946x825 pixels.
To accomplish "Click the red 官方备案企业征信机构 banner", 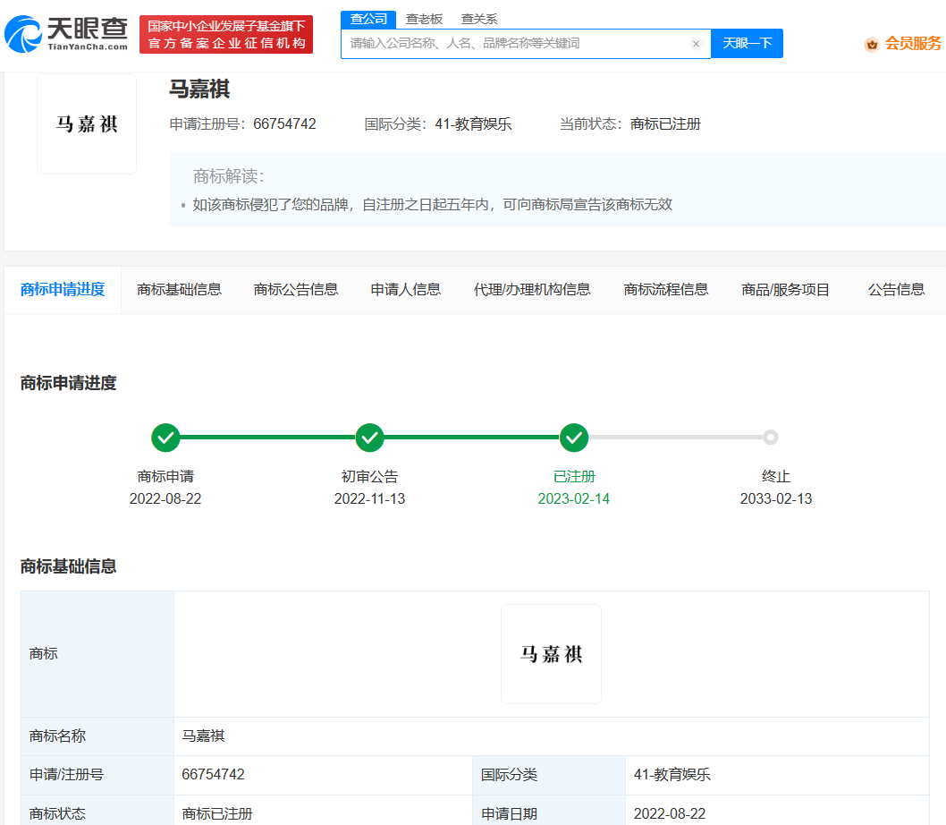I will tap(226, 34).
